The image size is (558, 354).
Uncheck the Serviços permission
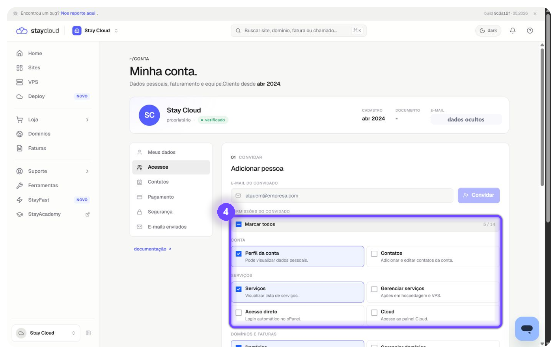click(239, 289)
